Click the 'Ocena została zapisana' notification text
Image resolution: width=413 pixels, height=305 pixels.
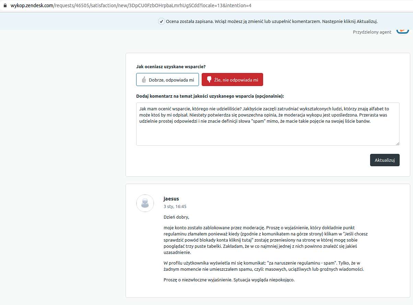tap(272, 21)
